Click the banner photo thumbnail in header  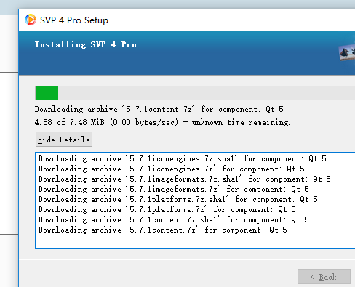point(347,52)
